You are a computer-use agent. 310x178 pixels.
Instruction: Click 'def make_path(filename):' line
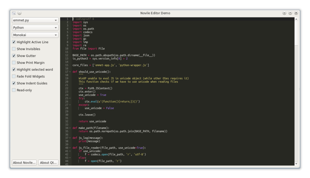point(91,128)
